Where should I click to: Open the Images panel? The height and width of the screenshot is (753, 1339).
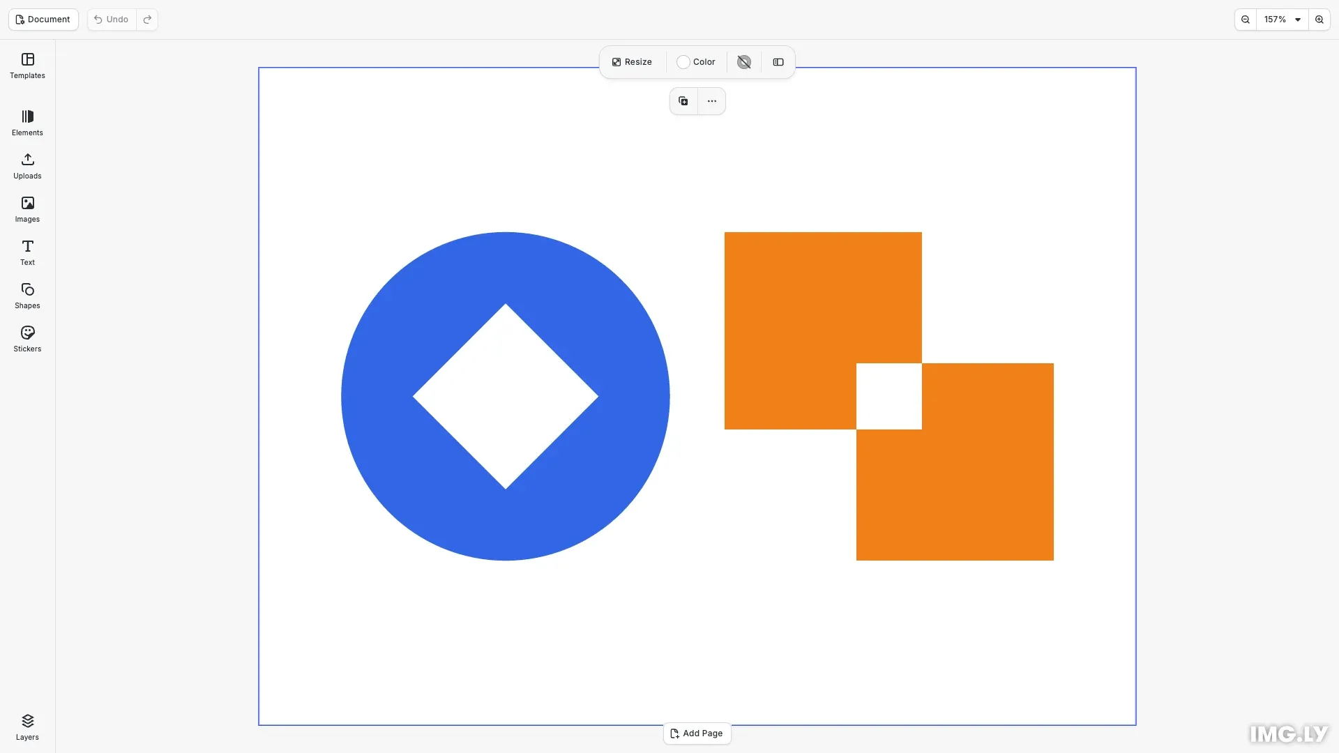coord(27,210)
